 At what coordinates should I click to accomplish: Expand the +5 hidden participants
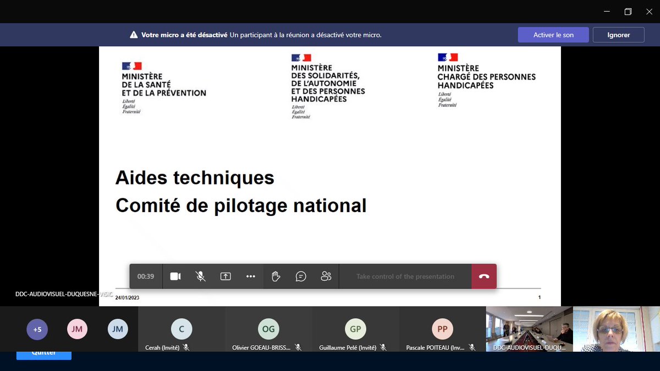click(x=37, y=329)
